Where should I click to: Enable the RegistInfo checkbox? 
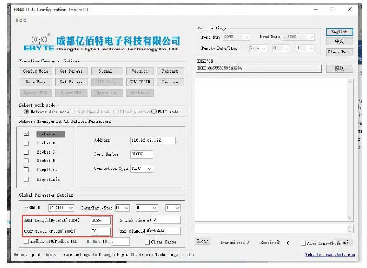point(27,180)
